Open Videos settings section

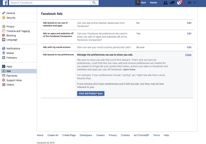coord(10,85)
